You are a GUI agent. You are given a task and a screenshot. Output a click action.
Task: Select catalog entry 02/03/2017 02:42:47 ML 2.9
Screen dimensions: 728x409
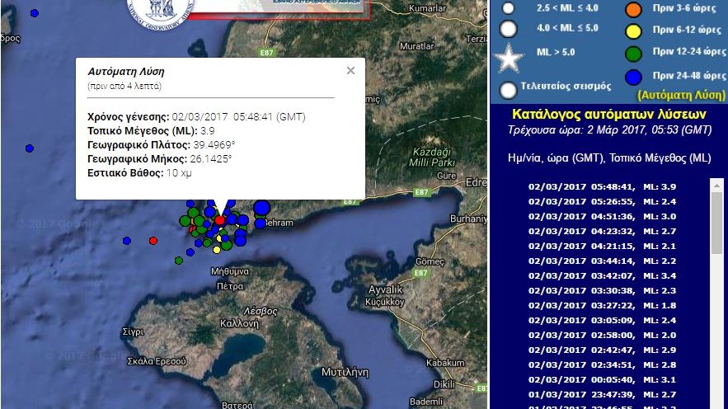[x=602, y=350]
